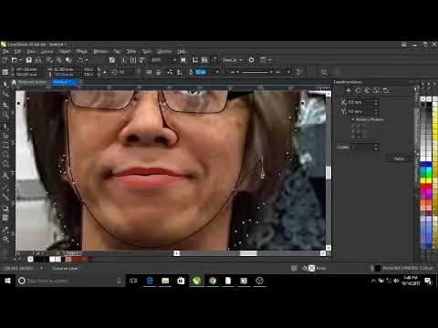Click the horizontal scrollbar thumb
The height and width of the screenshot is (328, 438).
pos(248,253)
